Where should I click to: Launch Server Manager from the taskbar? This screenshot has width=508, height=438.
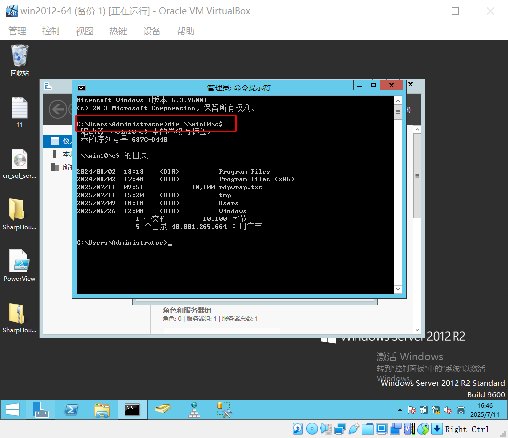pos(40,409)
